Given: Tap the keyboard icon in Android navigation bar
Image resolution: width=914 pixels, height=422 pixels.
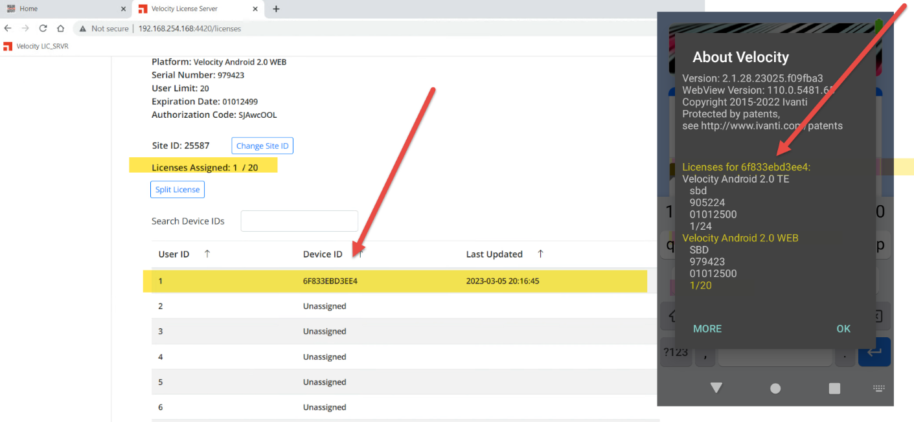Looking at the screenshot, I should coord(878,387).
